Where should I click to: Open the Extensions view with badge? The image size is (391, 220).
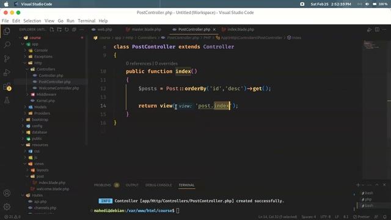7,87
